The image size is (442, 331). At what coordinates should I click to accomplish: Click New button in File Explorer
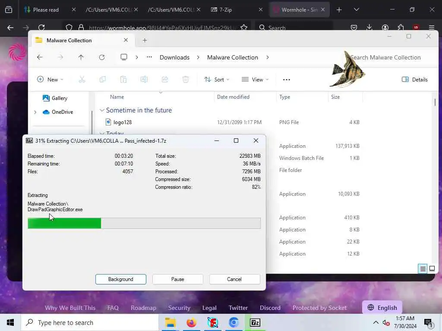coord(50,80)
